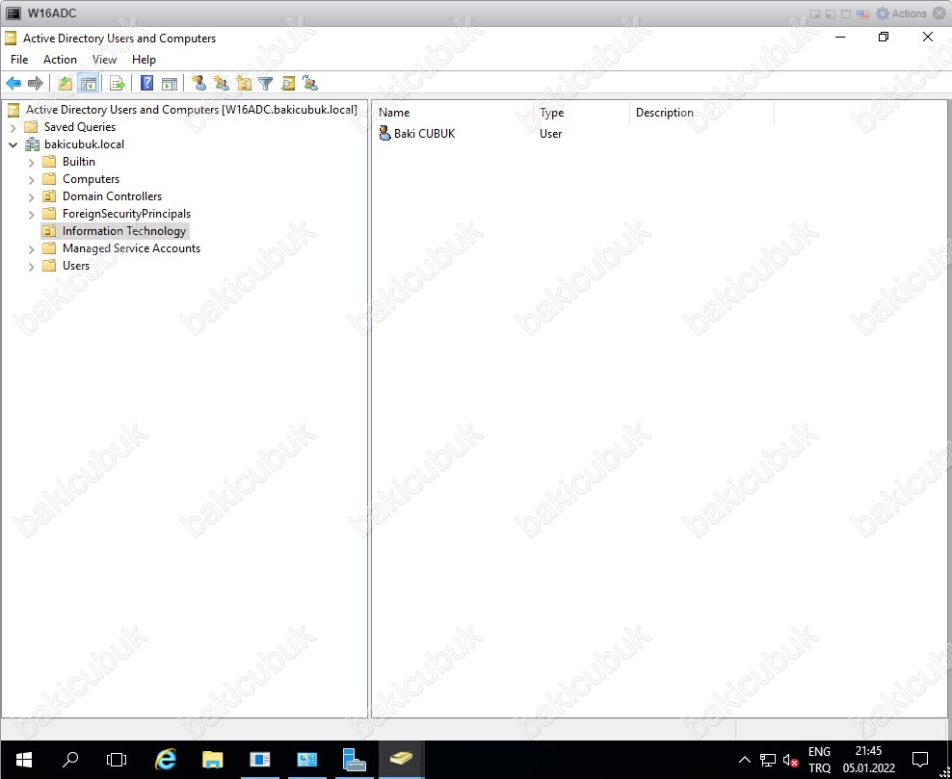Open taskbar search magnifier
952x779 pixels.
tap(70, 759)
